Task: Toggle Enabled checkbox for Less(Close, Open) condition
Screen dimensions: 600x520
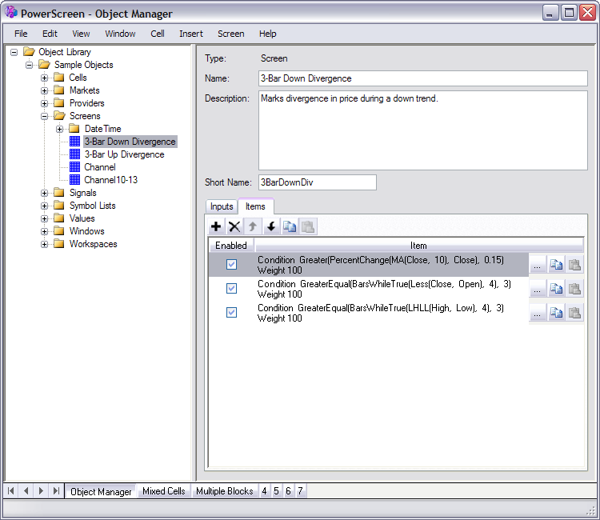Action: 232,289
